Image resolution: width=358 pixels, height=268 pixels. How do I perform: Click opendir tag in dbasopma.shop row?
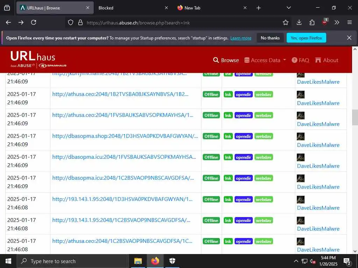(x=243, y=136)
